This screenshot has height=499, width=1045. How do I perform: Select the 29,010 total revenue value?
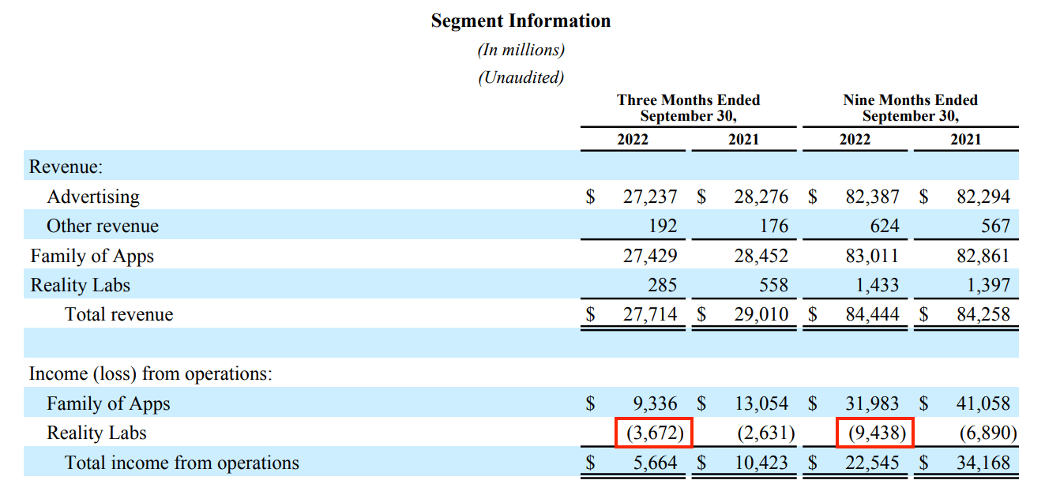pos(761,314)
